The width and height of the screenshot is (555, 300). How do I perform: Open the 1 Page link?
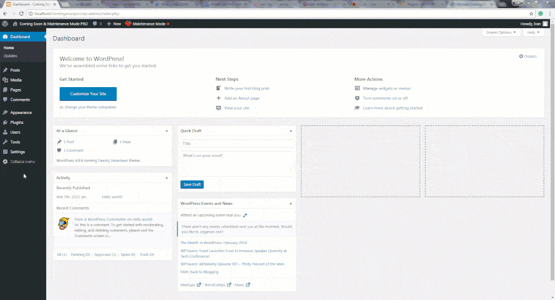122,142
